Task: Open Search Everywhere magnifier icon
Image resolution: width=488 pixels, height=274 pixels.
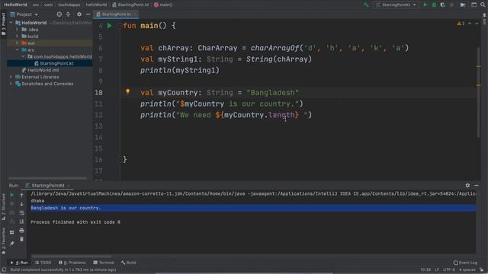Action: tap(483, 5)
